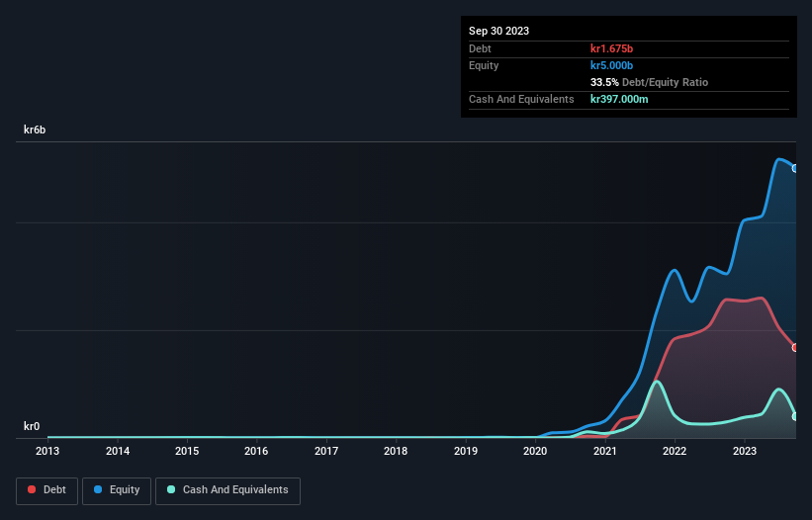Toggle the Equity legend button

(x=117, y=490)
